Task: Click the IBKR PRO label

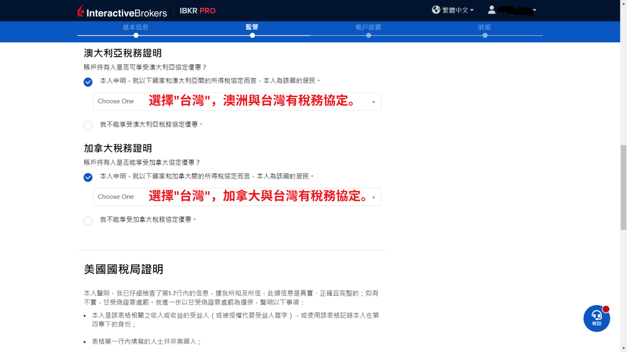Action: (x=198, y=10)
